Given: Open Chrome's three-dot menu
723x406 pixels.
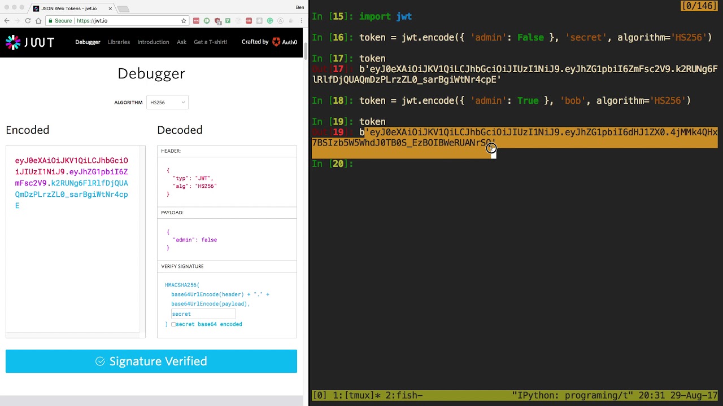Looking at the screenshot, I should pos(301,21).
